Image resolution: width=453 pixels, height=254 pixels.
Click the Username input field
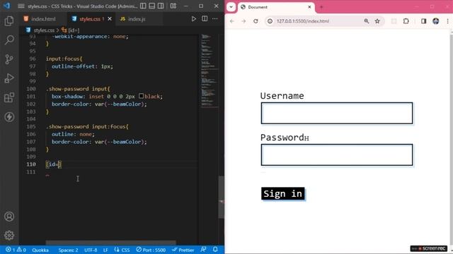[337, 113]
